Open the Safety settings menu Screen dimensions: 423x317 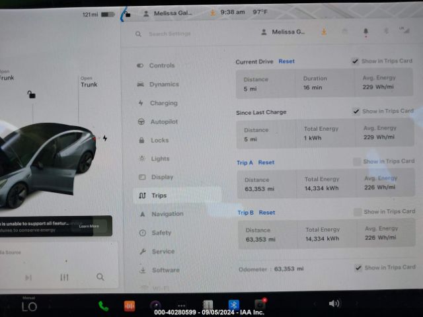click(x=161, y=232)
